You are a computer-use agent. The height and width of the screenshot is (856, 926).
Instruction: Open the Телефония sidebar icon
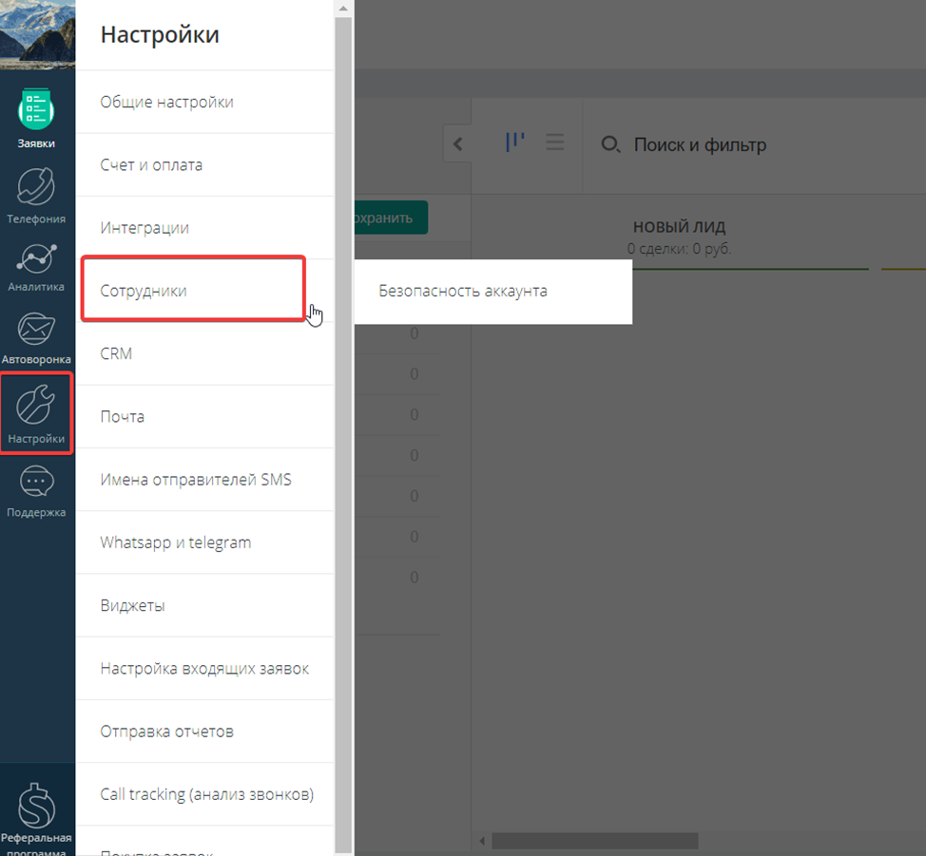pyautogui.click(x=36, y=186)
